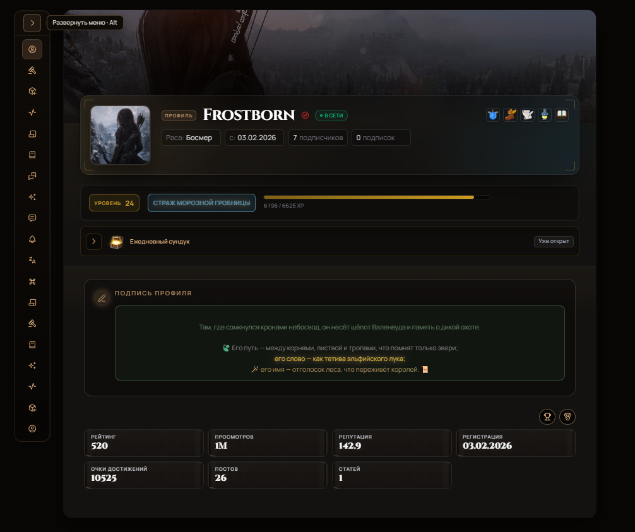The image size is (635, 532).
Task: Click the Очки достижений 10525 stat card
Action: tap(143, 475)
